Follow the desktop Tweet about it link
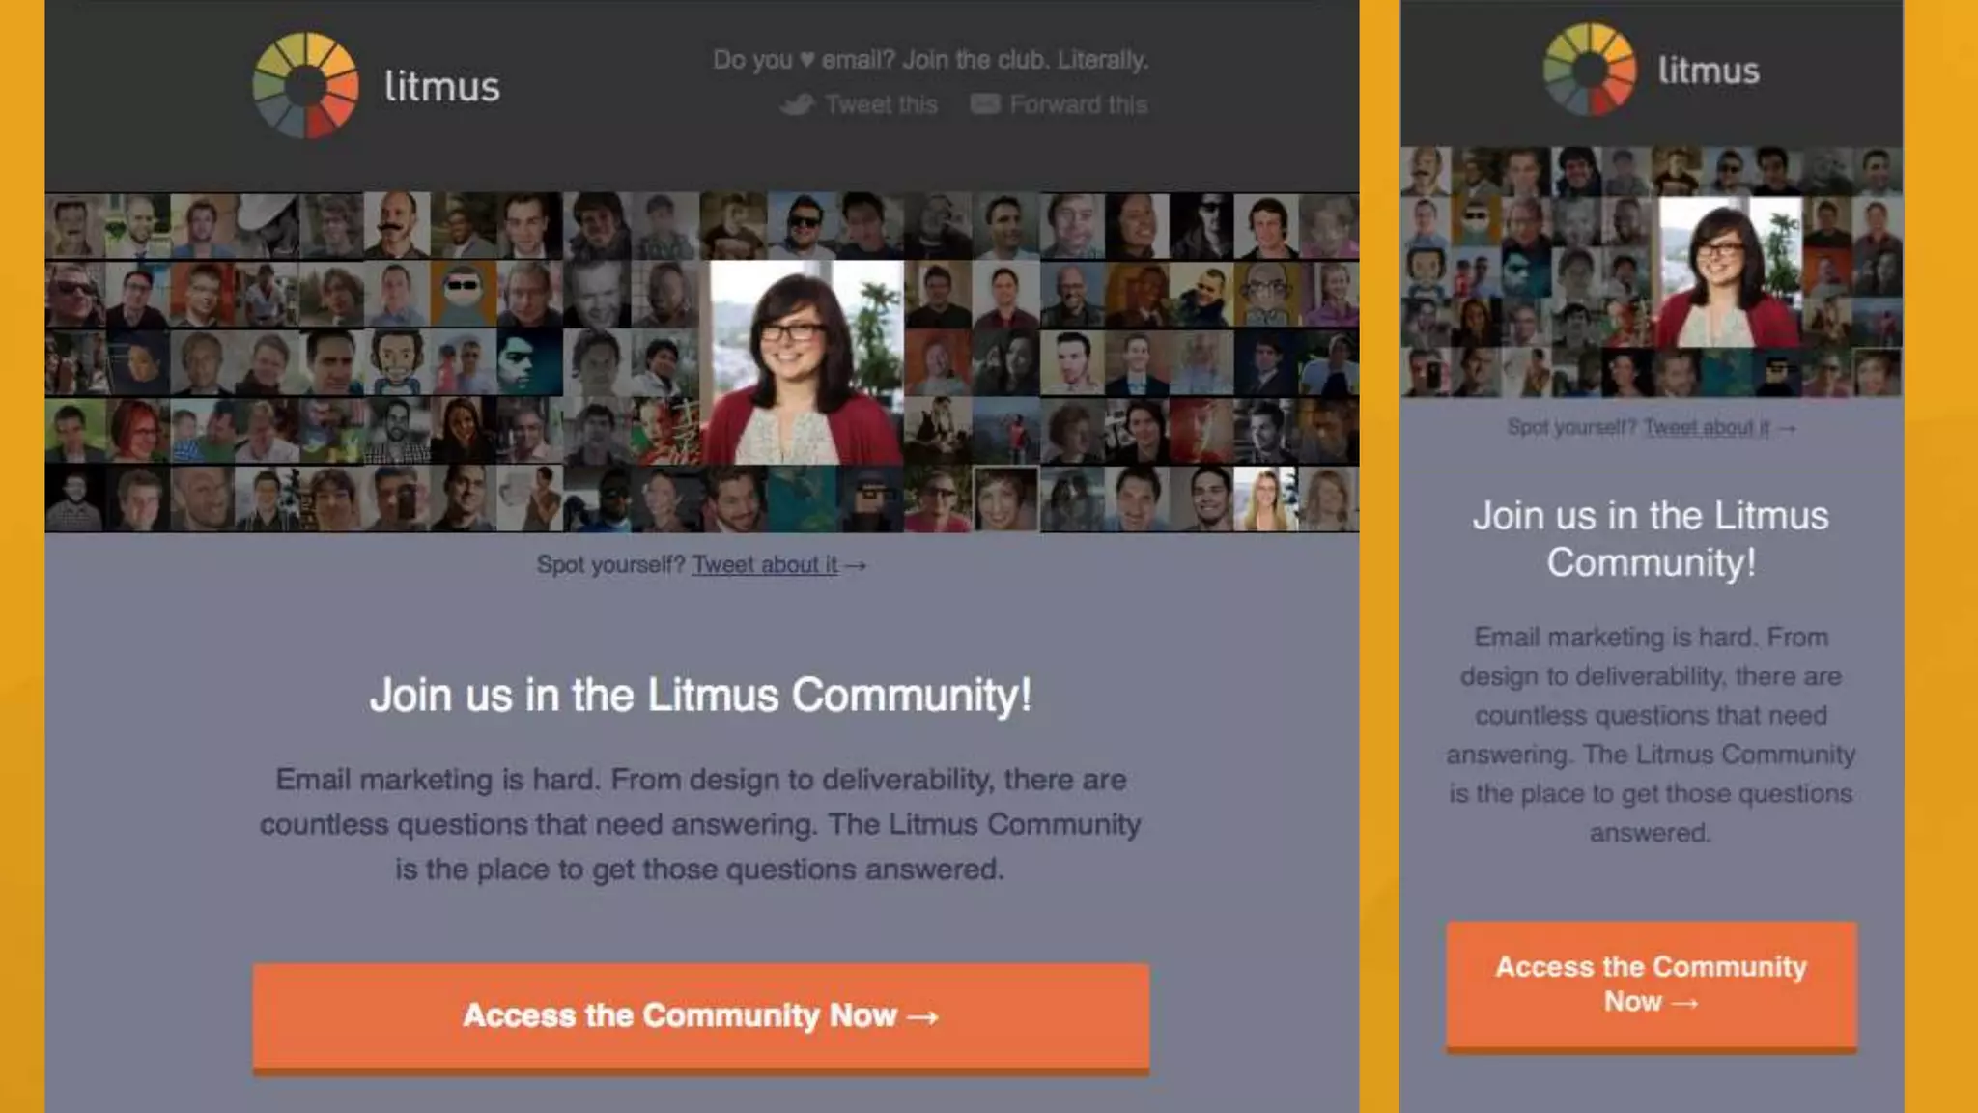 pyautogui.click(x=765, y=565)
